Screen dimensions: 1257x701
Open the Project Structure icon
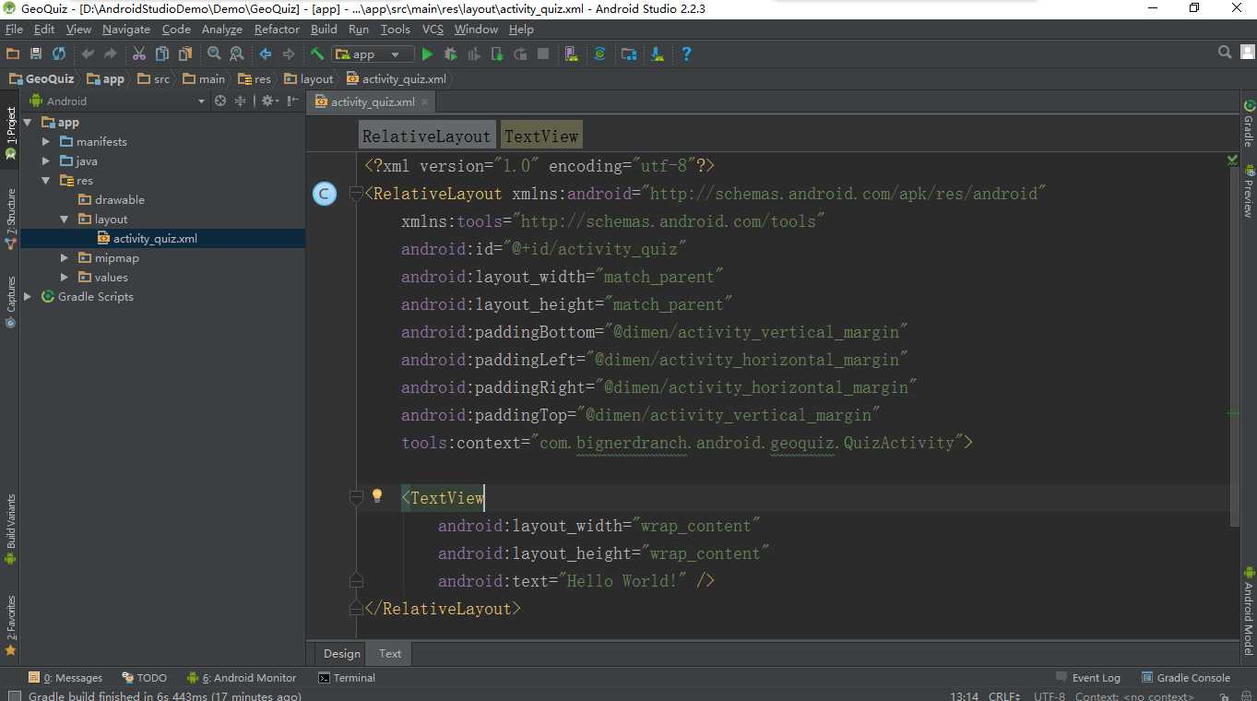coord(629,54)
